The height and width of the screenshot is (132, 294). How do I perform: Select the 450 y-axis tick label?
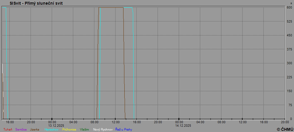(289, 35)
